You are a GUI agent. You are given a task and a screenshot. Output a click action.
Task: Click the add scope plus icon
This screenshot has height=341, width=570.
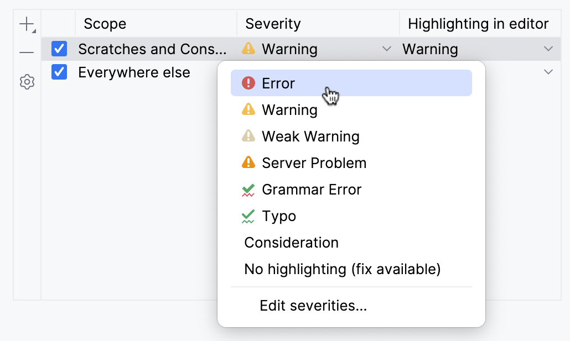pyautogui.click(x=26, y=24)
